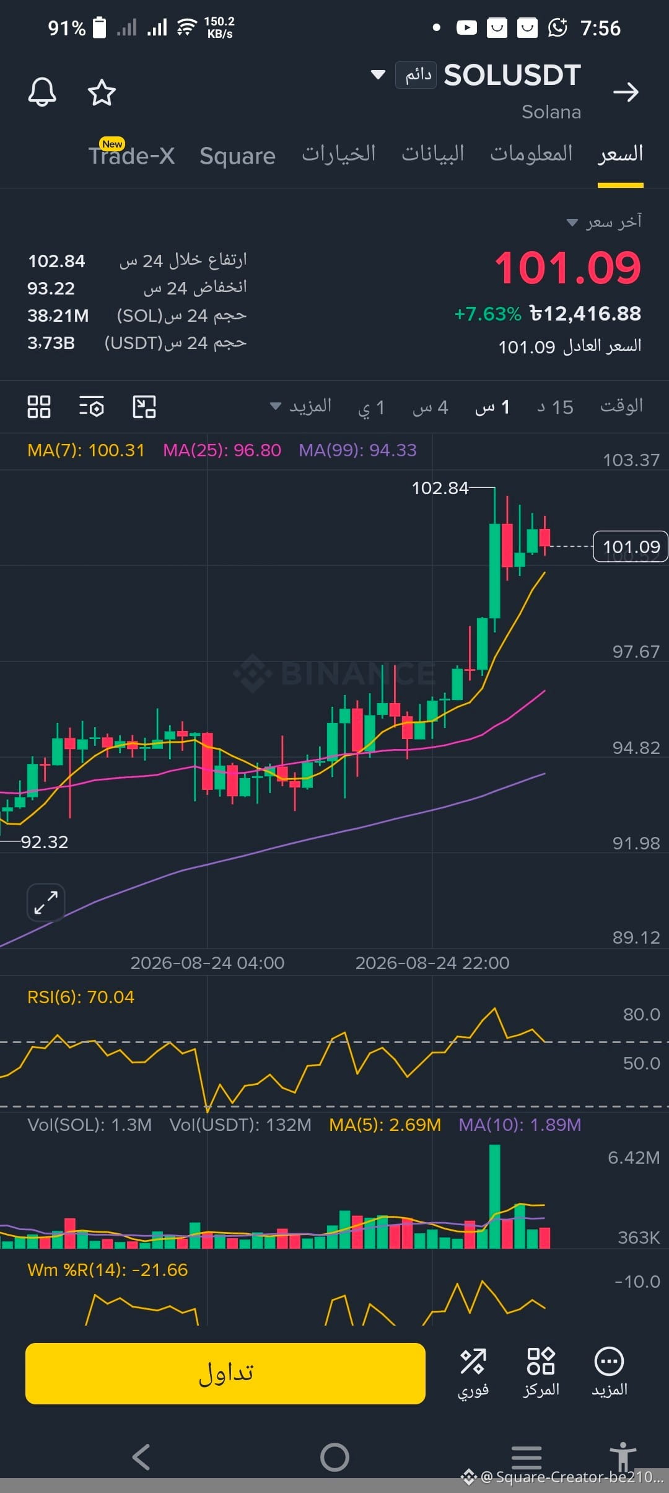
Task: Open the Square tab
Action: click(237, 156)
